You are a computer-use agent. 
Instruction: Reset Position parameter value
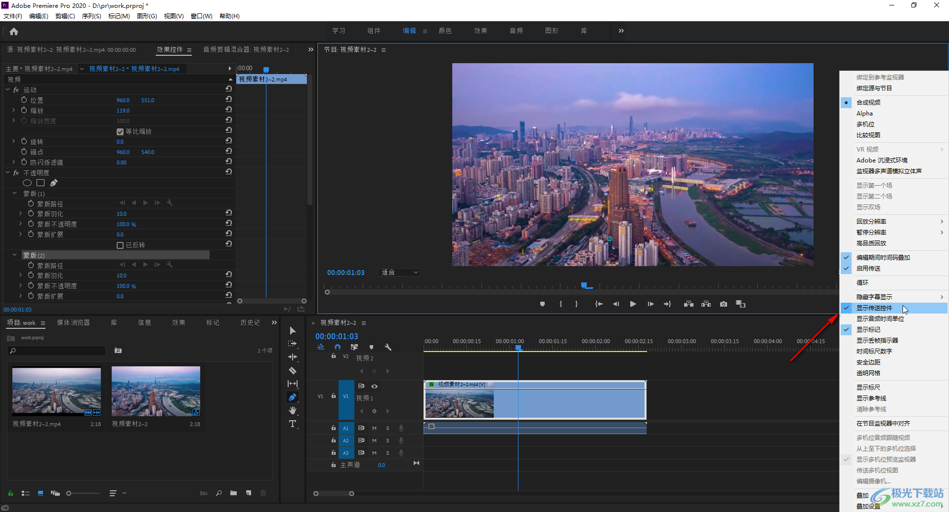(229, 99)
